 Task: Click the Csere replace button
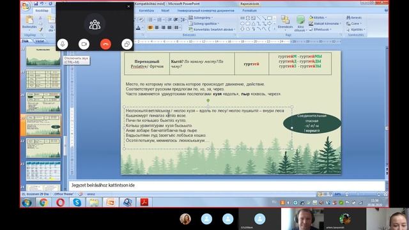353,24
